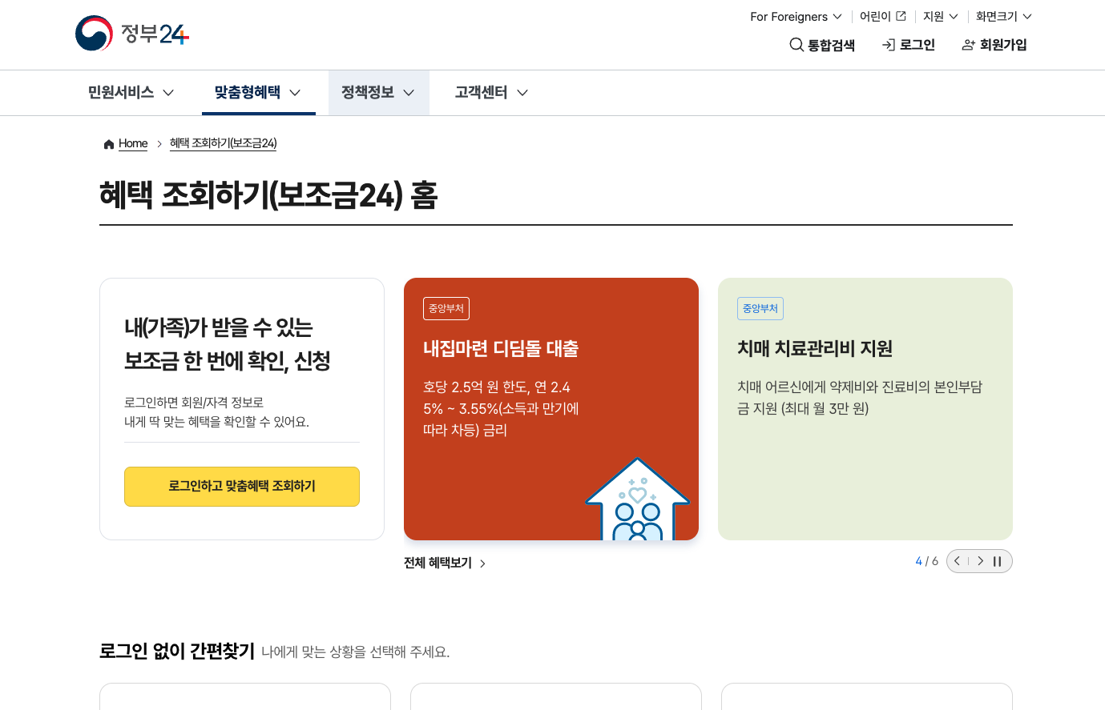The image size is (1105, 710).
Task: Open the 전체 혜택보기 link
Action: click(445, 564)
